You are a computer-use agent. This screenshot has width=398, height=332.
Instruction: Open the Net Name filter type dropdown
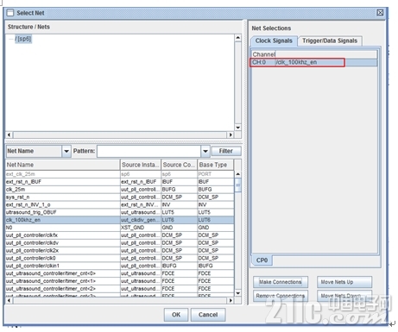[x=66, y=151]
